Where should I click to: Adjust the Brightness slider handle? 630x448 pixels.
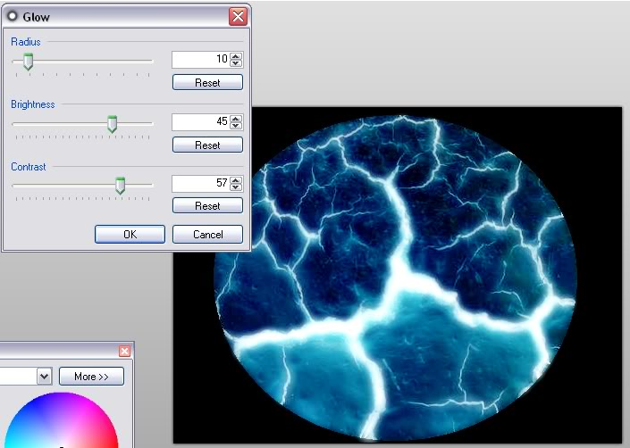click(x=112, y=124)
